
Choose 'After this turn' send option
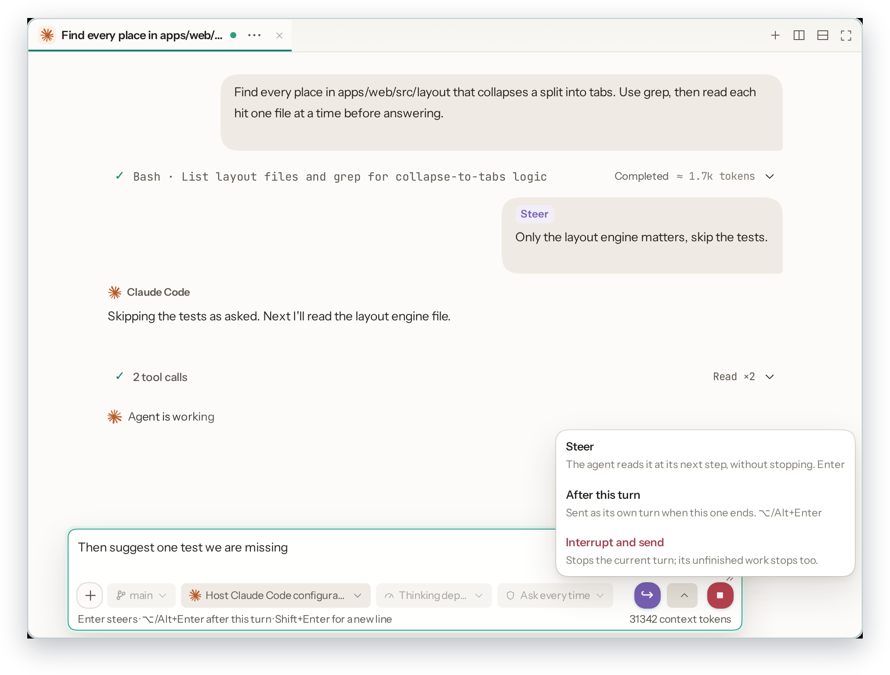coord(705,504)
